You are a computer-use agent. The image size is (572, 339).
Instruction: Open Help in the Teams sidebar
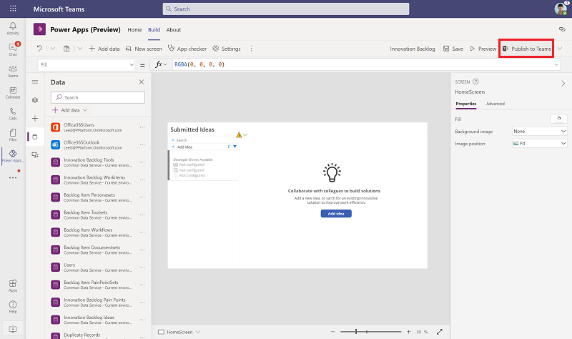[13, 307]
